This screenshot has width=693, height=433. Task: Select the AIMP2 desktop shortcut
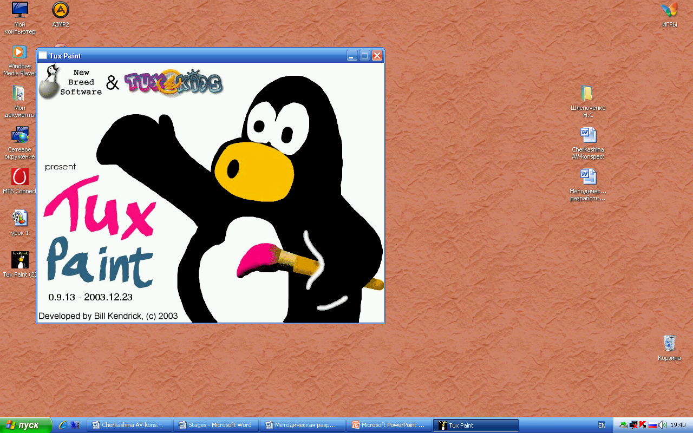point(61,15)
